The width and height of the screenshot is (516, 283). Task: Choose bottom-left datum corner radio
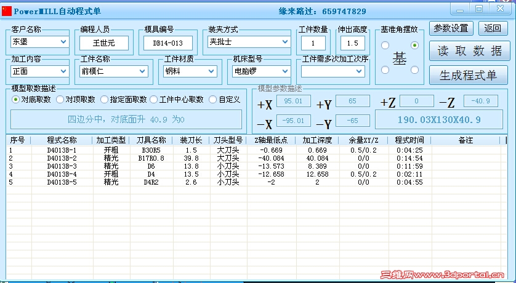pos(385,70)
